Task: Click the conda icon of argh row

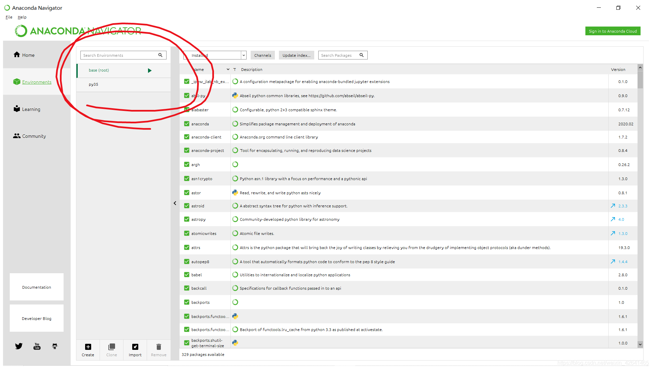Action: click(235, 164)
